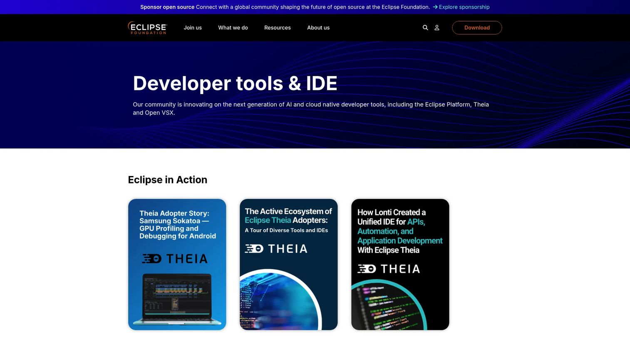
Task: Open the user account icon
Action: (x=437, y=27)
